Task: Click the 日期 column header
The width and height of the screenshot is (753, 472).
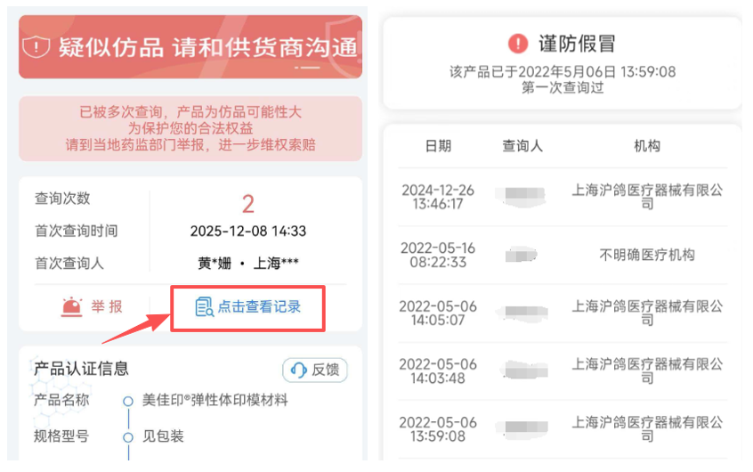Action: (438, 146)
